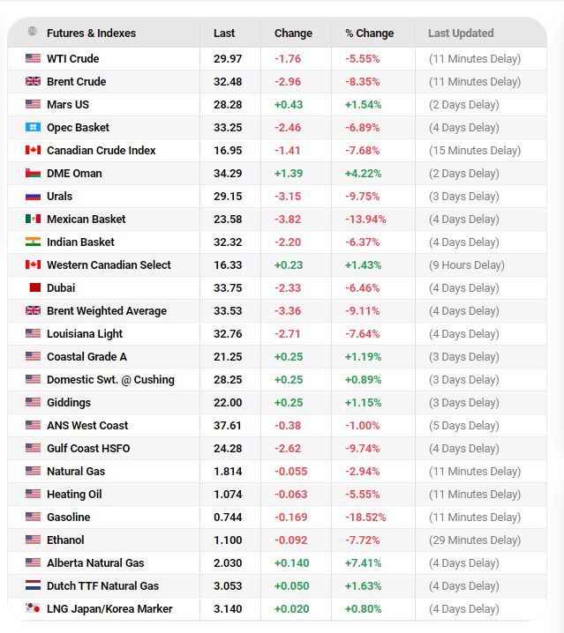The width and height of the screenshot is (564, 633).
Task: Click the Korean flag for LNG Japan/Korea Marker
Action: tap(33, 608)
